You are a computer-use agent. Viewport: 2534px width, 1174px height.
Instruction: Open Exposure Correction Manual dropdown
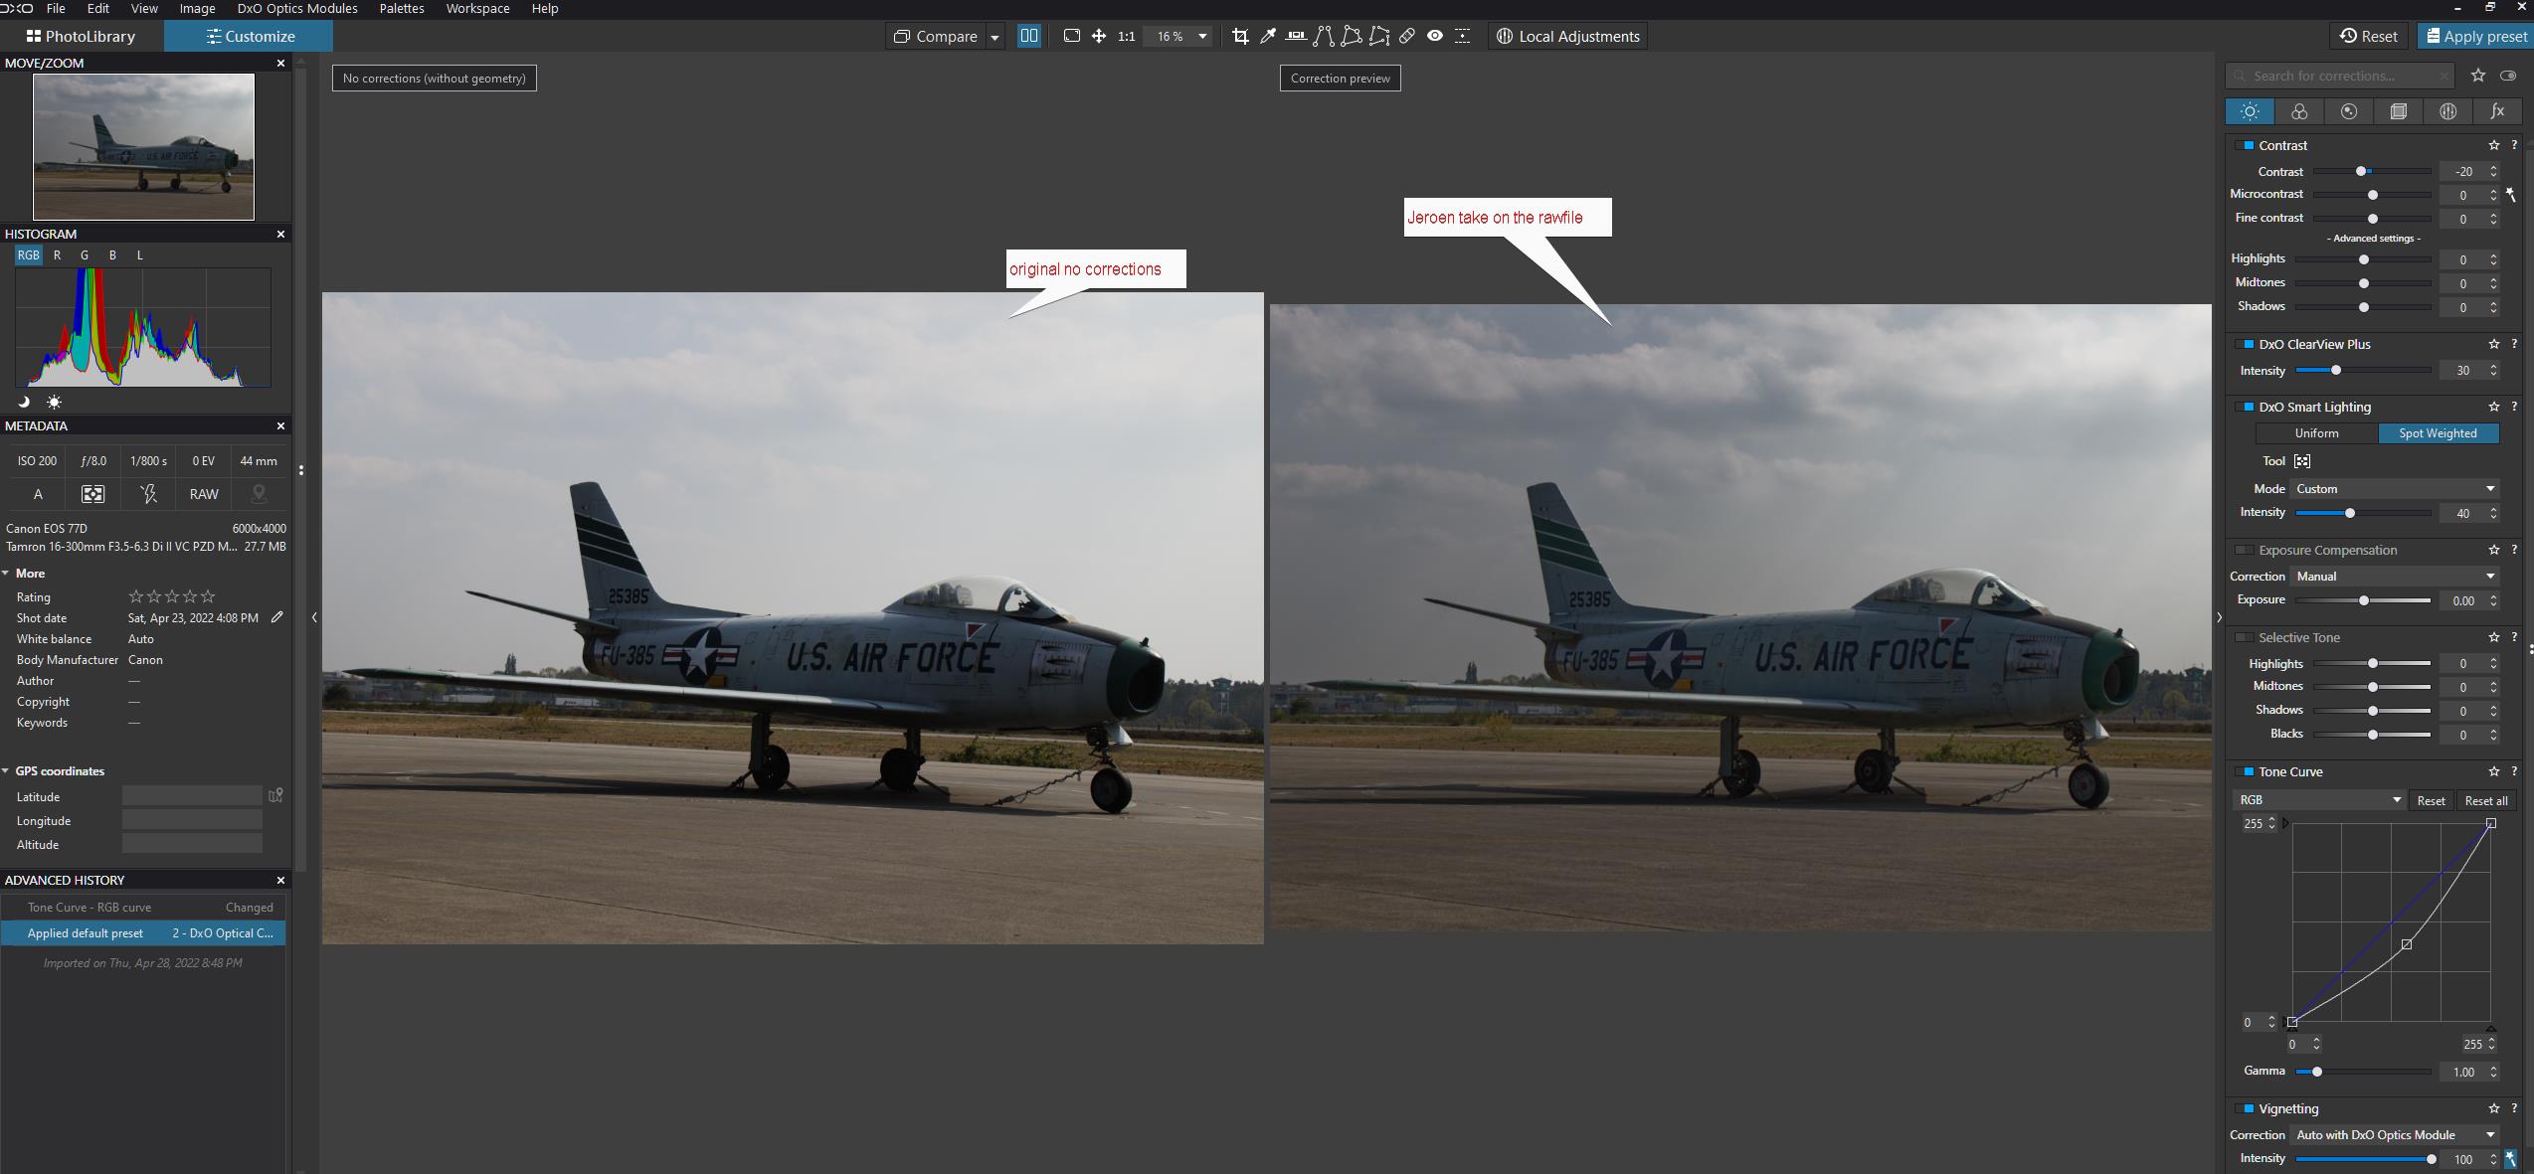point(2395,577)
